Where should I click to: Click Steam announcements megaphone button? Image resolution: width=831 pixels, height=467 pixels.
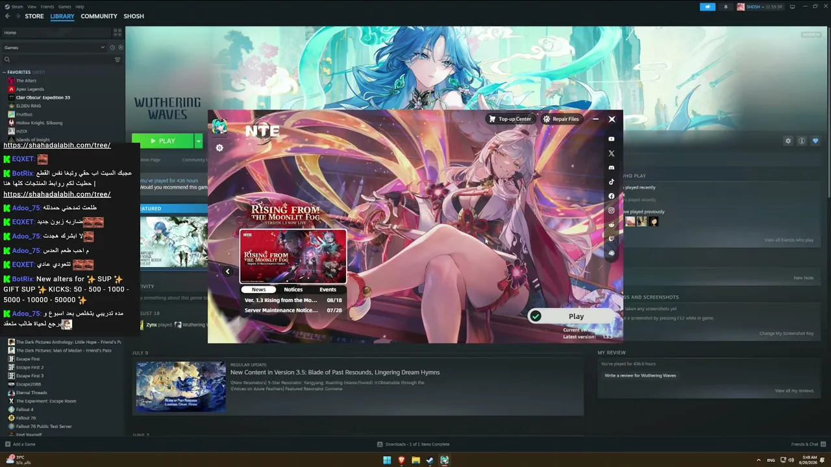point(707,7)
